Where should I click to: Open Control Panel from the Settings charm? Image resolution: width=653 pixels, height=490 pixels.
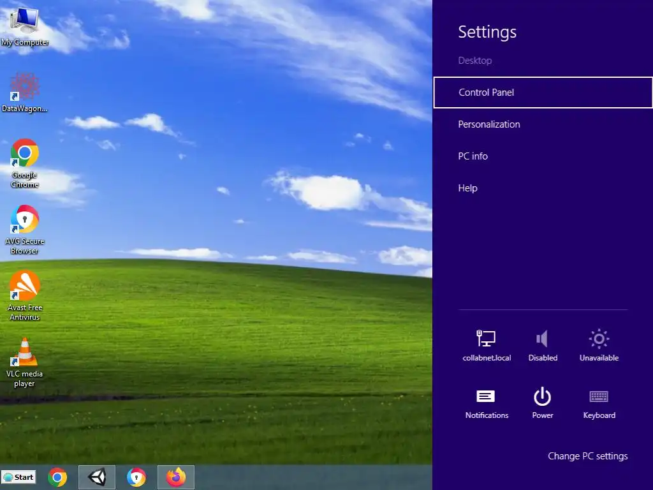coord(543,93)
